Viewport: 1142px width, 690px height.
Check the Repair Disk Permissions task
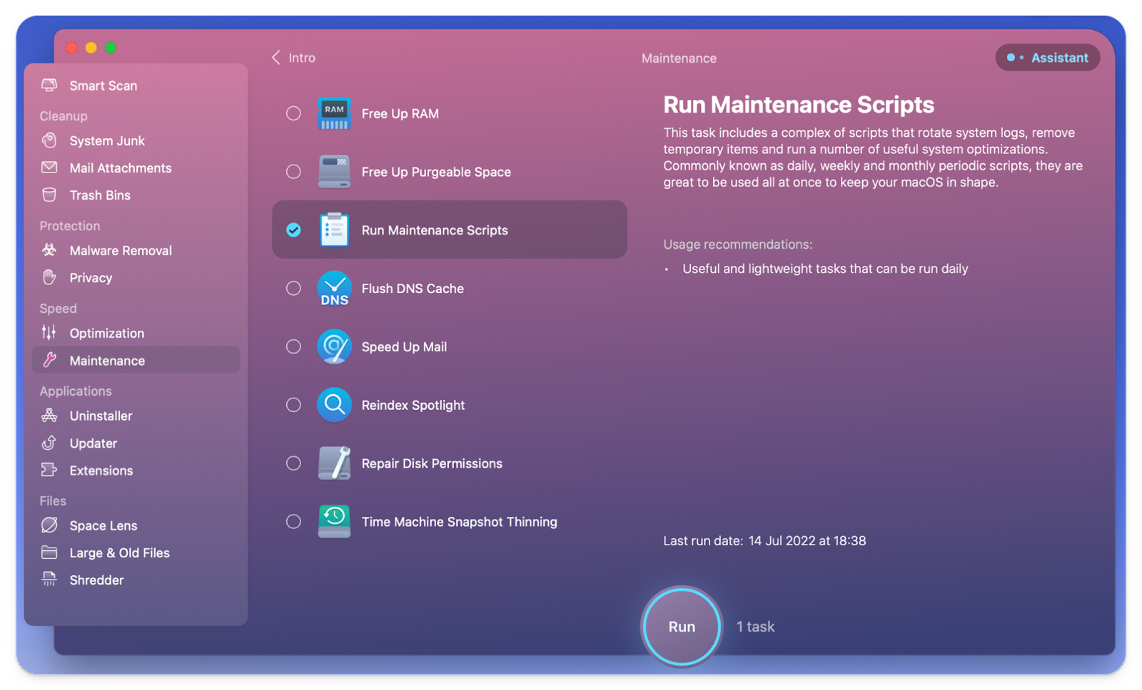[x=293, y=463]
